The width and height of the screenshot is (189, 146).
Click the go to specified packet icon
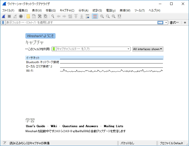point(70,16)
